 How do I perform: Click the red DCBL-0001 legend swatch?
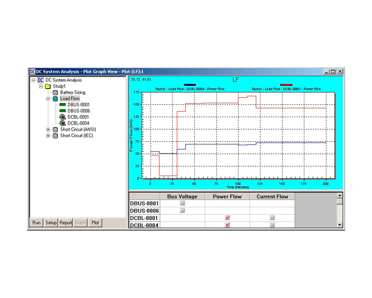click(286, 85)
